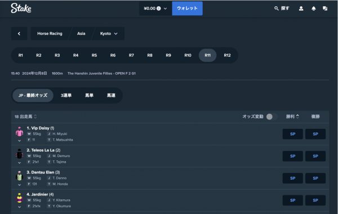
Task: Select race R3 tab
Action: [x=57, y=55]
